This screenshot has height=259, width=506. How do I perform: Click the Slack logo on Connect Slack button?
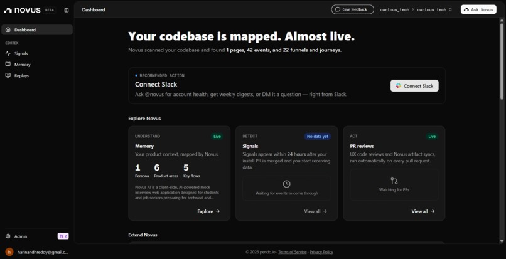pyautogui.click(x=399, y=86)
